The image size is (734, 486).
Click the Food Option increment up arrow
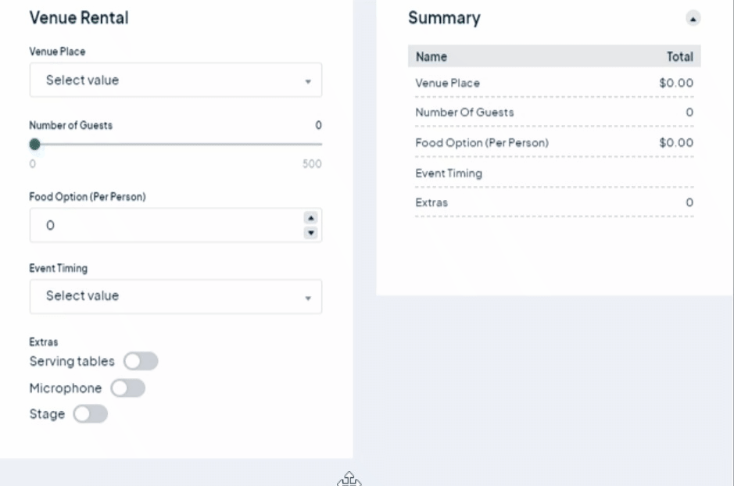(x=310, y=219)
